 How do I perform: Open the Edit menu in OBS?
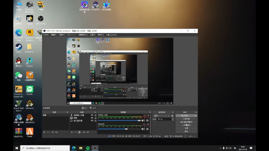tap(54, 35)
